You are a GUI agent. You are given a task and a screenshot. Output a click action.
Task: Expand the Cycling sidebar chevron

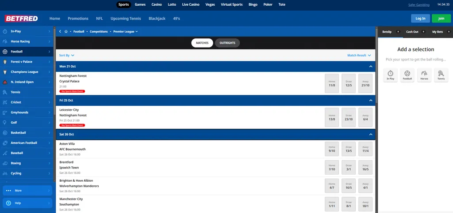coord(50,173)
